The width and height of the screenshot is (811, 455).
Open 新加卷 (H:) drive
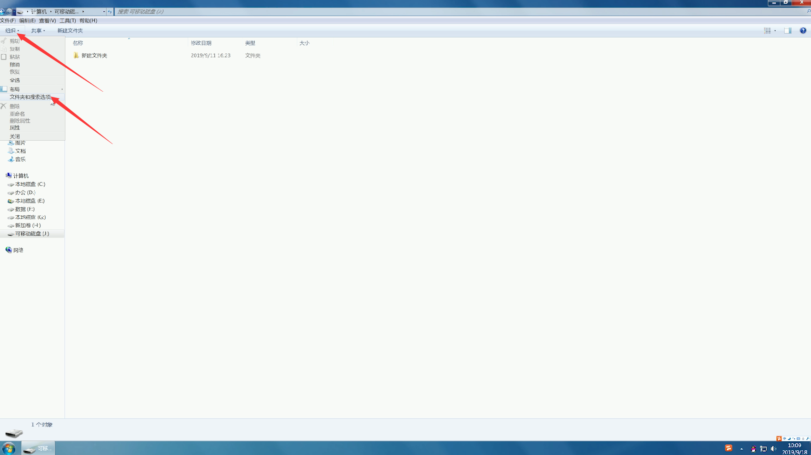pyautogui.click(x=24, y=225)
